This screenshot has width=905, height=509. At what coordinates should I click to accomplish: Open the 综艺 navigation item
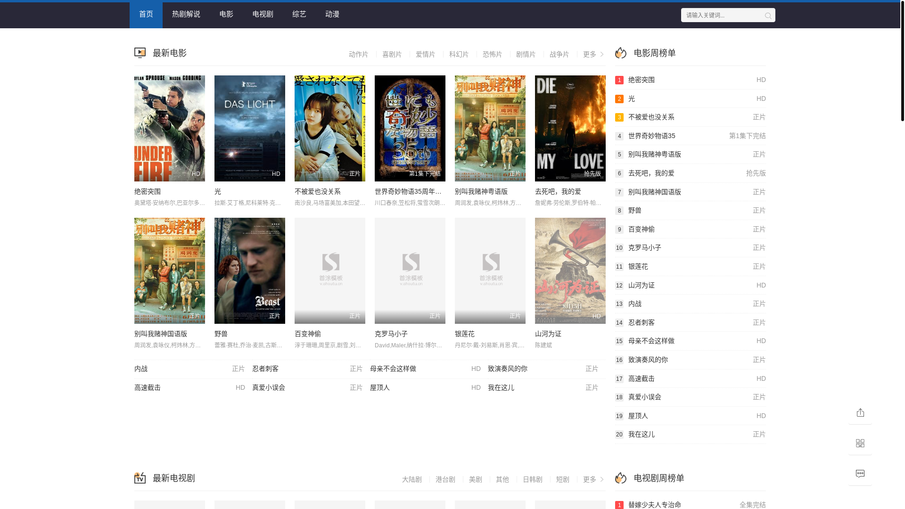point(299,14)
